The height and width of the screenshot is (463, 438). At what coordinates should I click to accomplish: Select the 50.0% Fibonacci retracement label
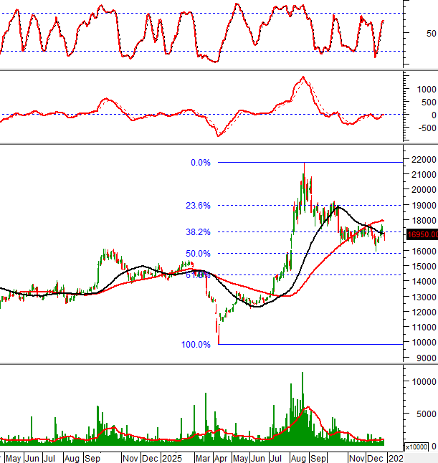pyautogui.click(x=200, y=254)
